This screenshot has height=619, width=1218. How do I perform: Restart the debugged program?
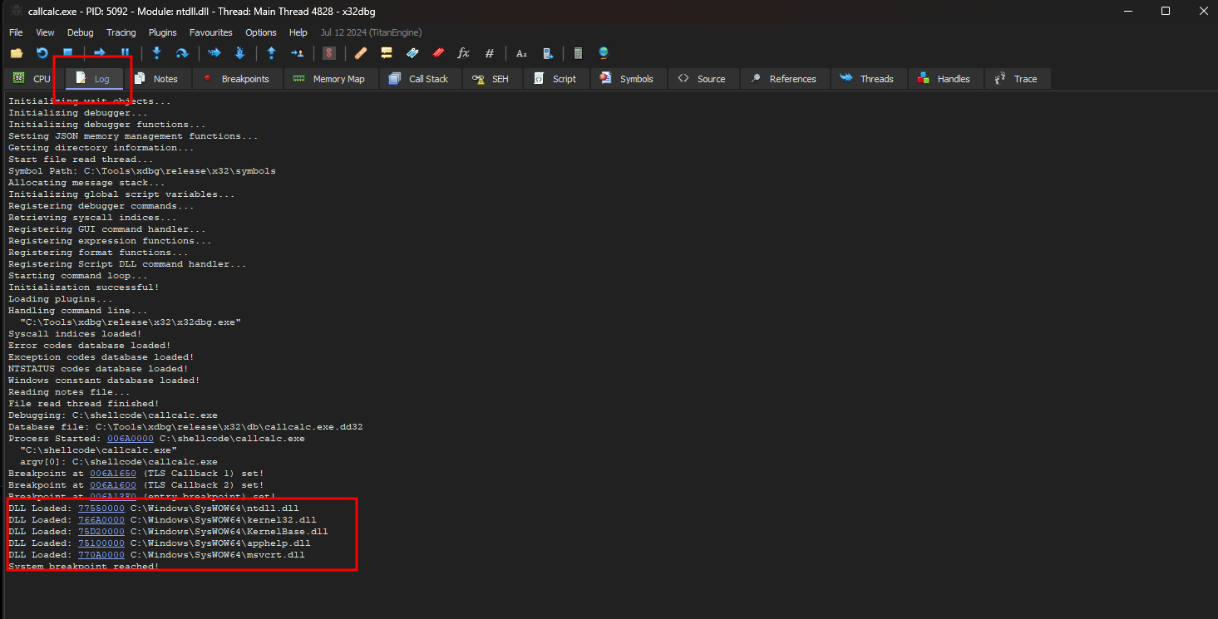42,53
